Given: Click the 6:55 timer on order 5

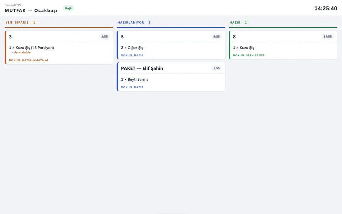Looking at the screenshot, I should point(216,37).
